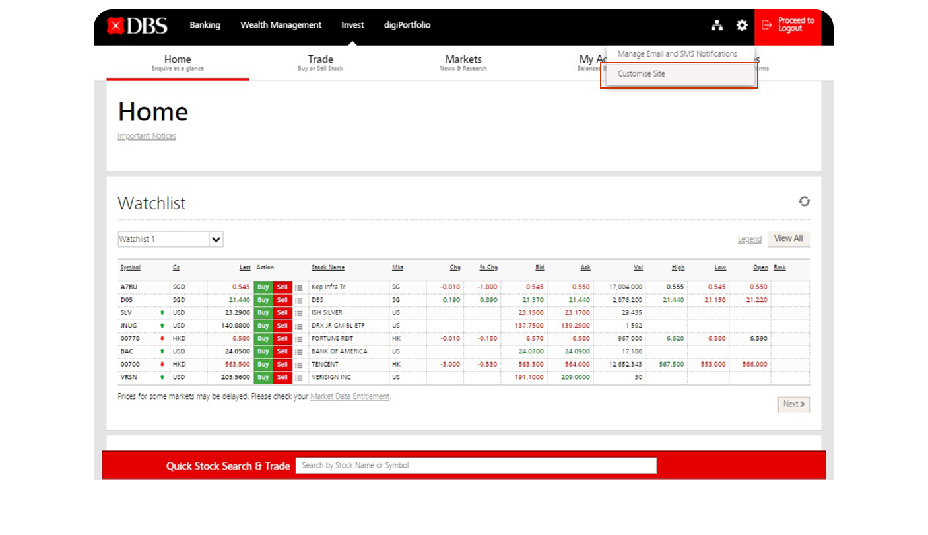Sell TENCENT stock
The width and height of the screenshot is (928, 535).
[x=282, y=365]
